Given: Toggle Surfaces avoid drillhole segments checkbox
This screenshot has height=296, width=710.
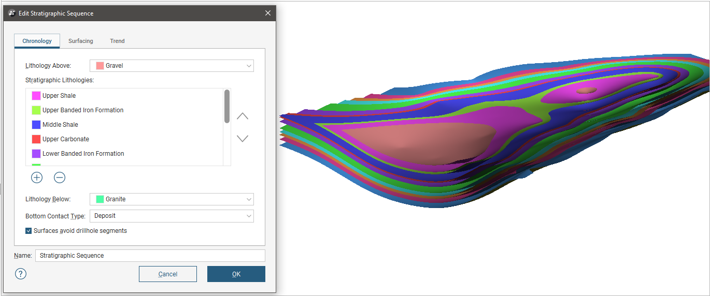Looking at the screenshot, I should tap(29, 231).
